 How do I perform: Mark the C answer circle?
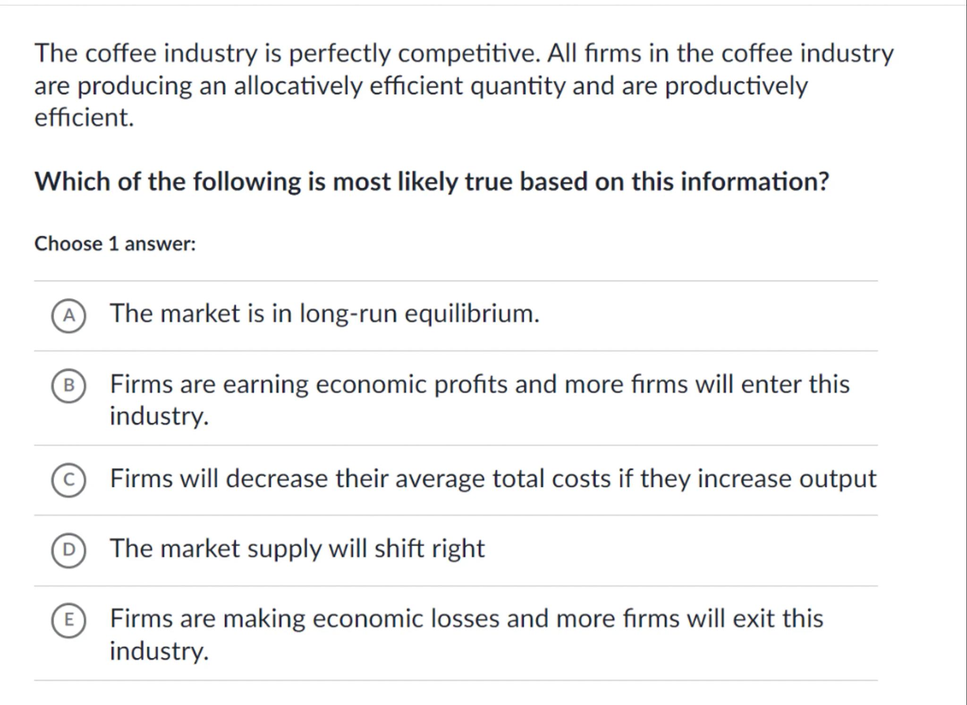[68, 480]
